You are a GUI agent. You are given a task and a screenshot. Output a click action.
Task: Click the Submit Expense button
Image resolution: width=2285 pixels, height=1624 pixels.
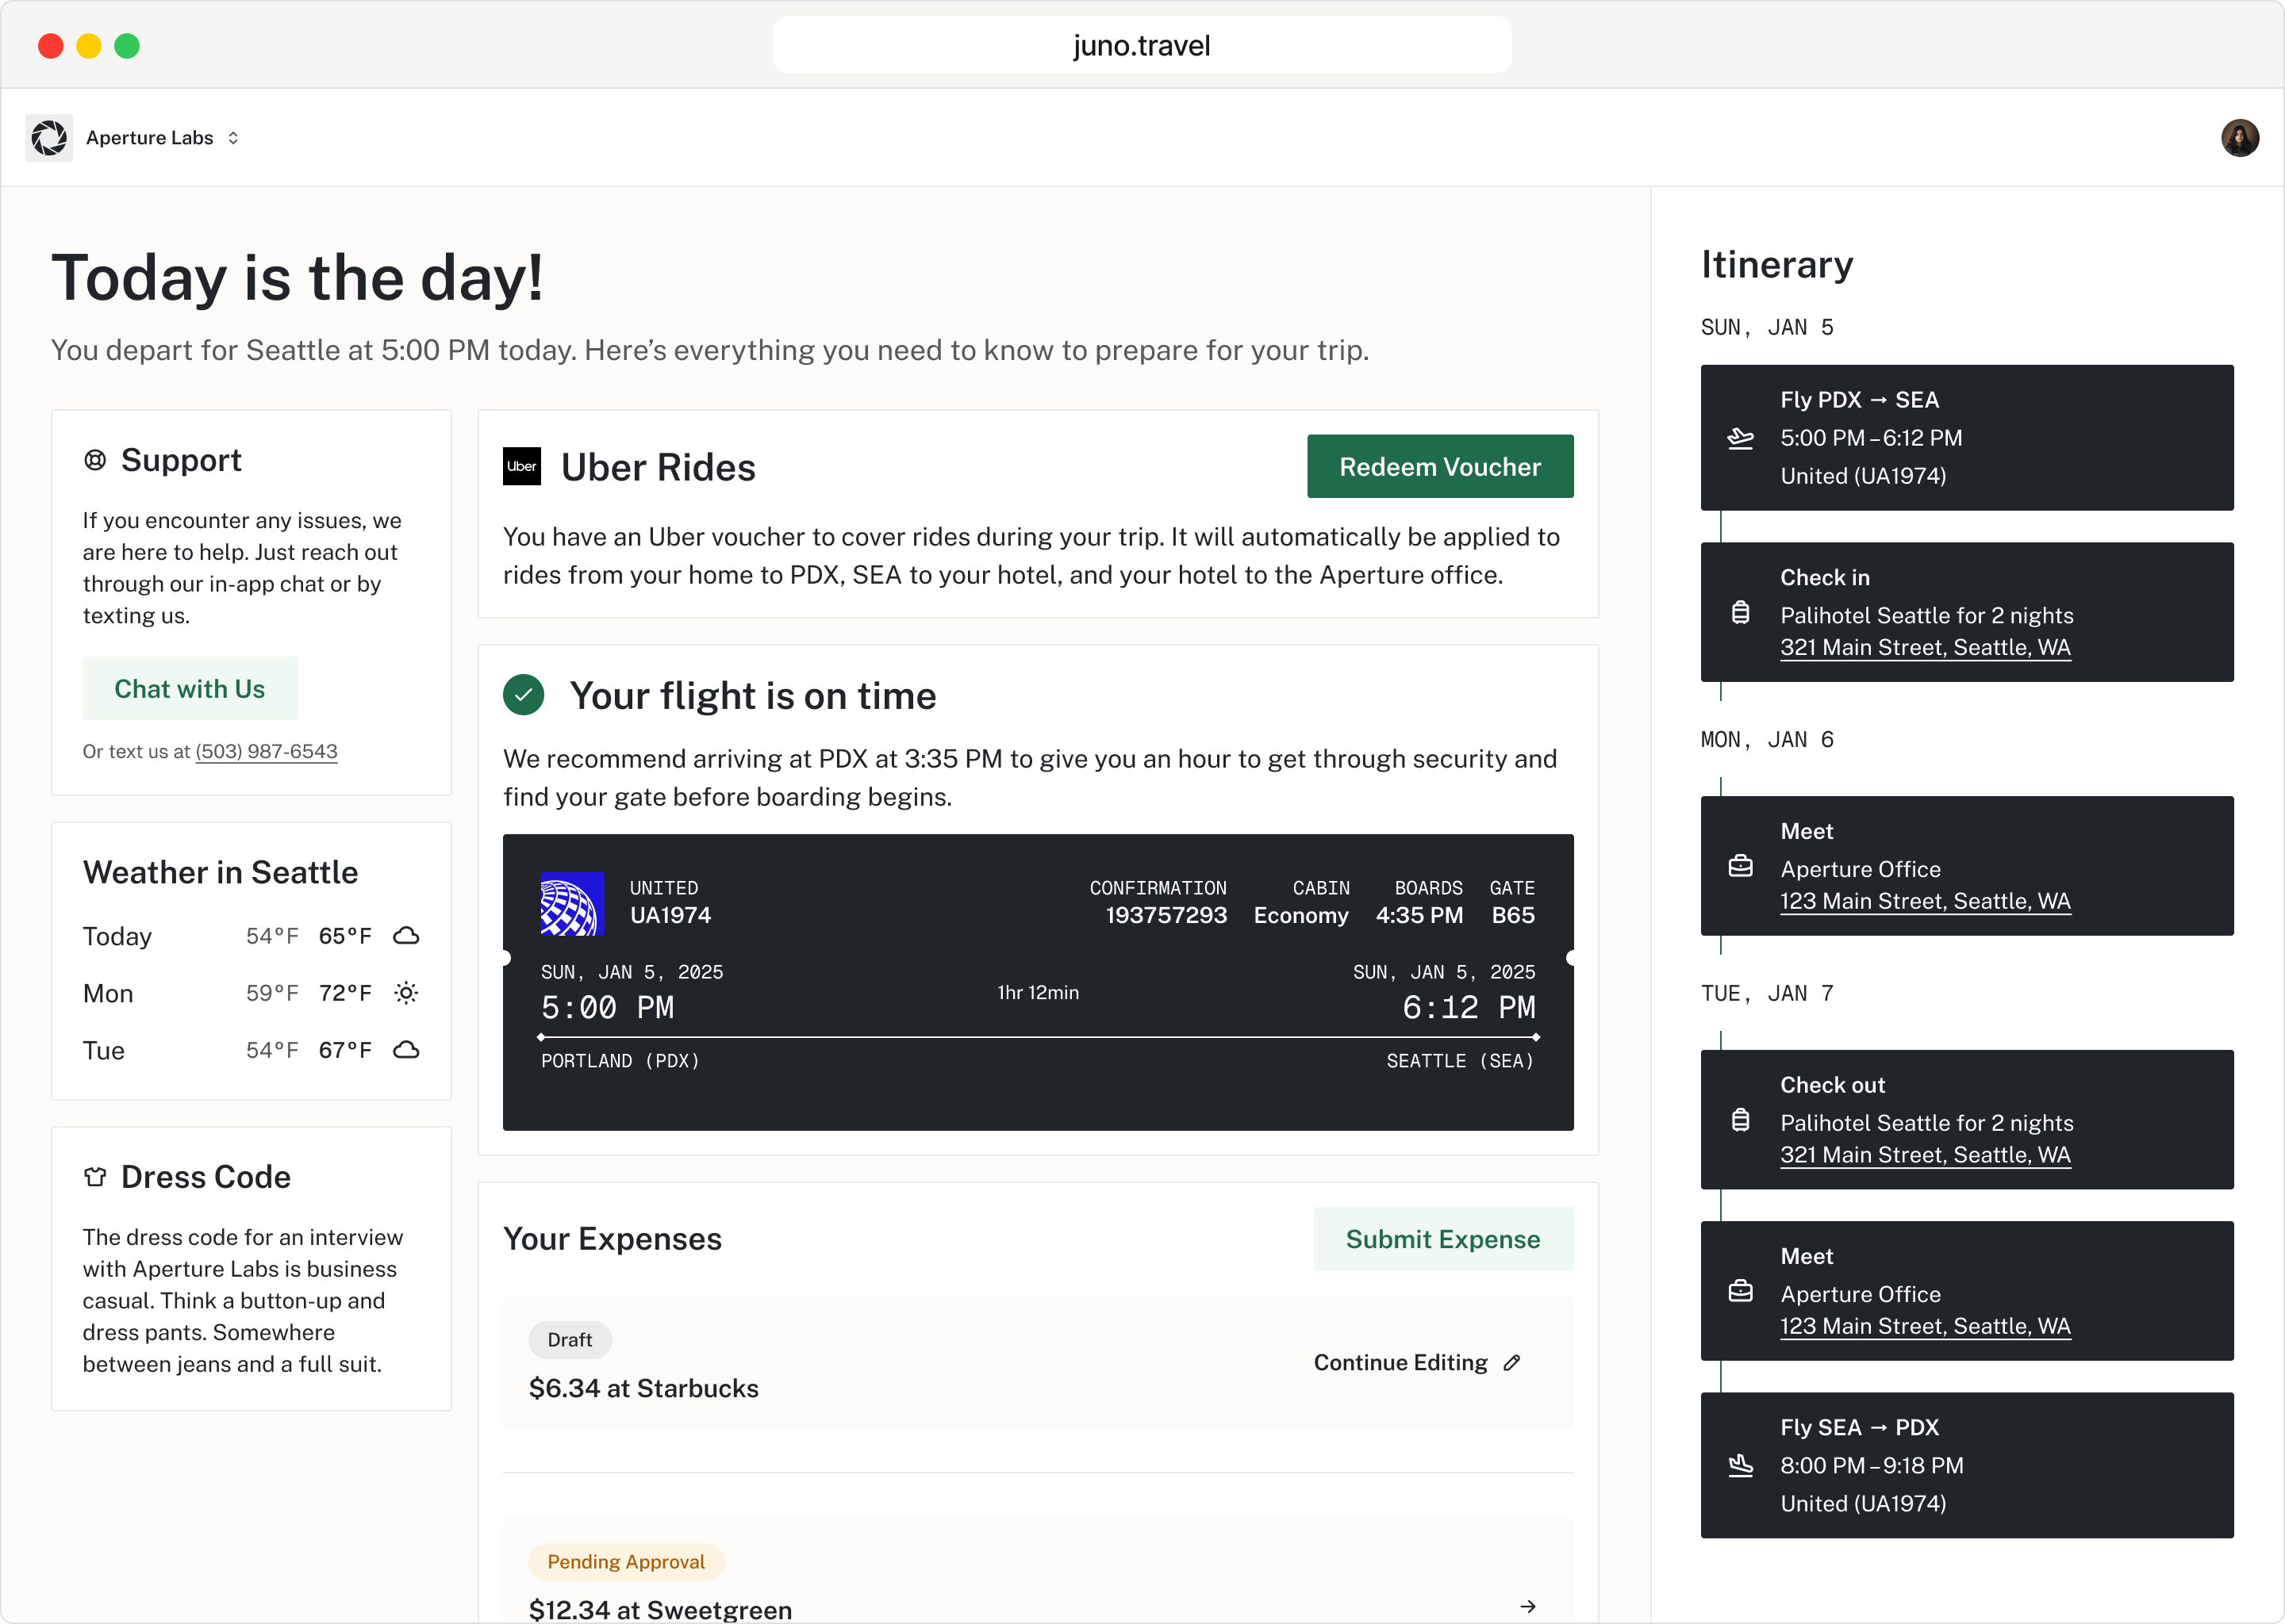1442,1238
